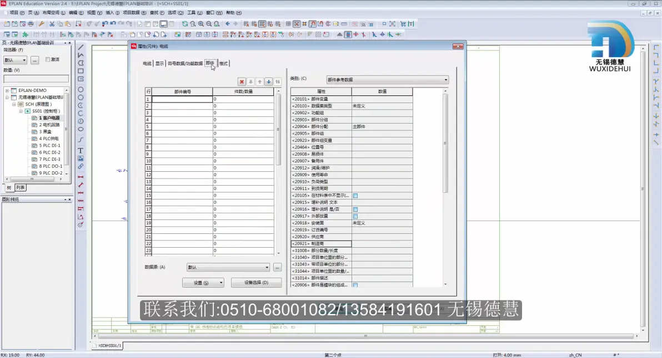Select page 8 PLC DO-1 in the tree
Image resolution: width=662 pixels, height=358 pixels.
(50, 166)
